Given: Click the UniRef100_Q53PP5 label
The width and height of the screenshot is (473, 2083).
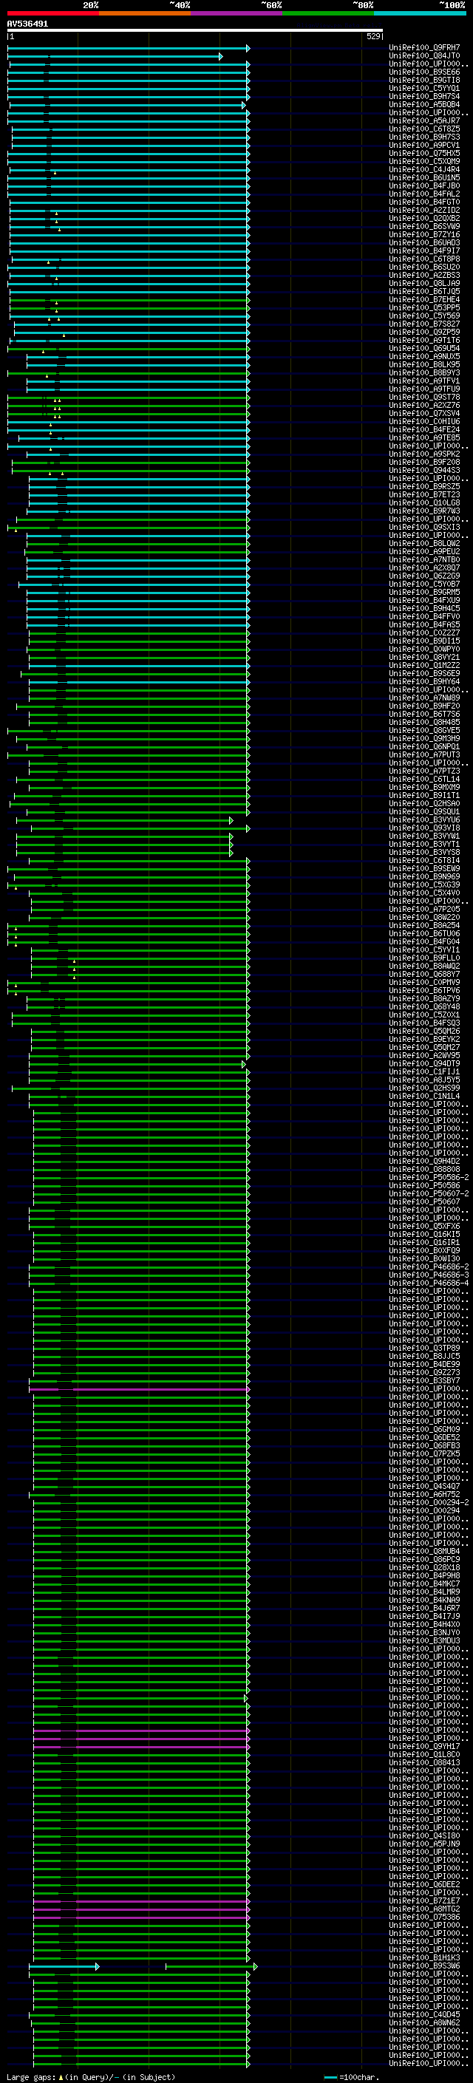Looking at the screenshot, I should coord(424,308).
